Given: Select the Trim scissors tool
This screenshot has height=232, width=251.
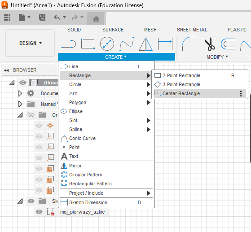Looking at the screenshot, I should [x=209, y=44].
